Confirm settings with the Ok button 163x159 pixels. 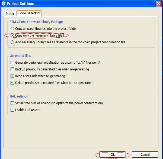113,155
